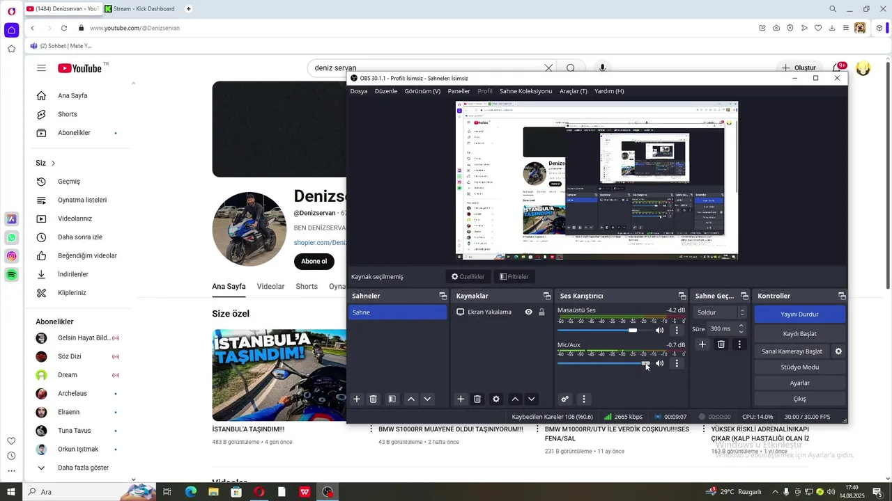Open the Araçlar menu in OBS

pyautogui.click(x=574, y=91)
